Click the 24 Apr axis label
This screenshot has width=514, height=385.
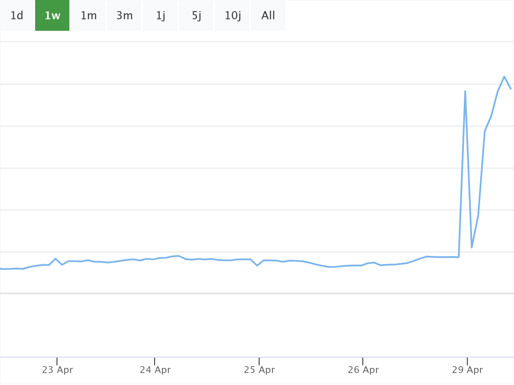(155, 370)
